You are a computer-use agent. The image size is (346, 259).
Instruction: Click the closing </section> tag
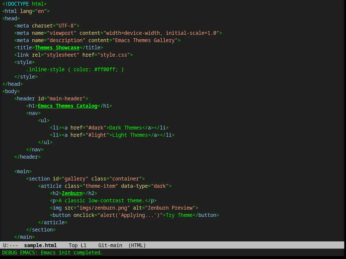pos(41,230)
